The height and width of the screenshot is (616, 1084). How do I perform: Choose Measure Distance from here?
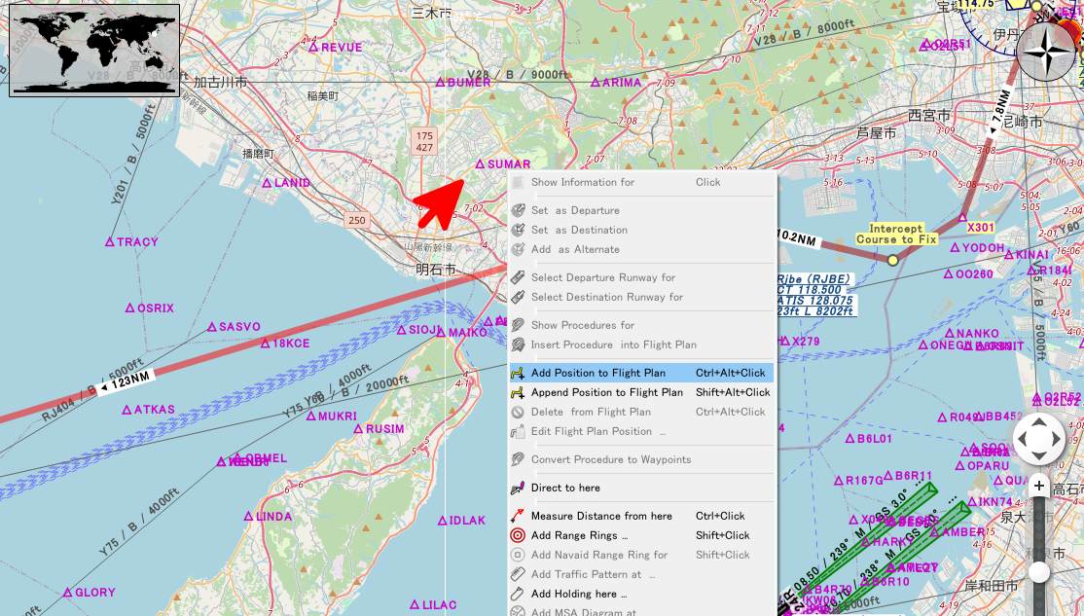pos(600,516)
